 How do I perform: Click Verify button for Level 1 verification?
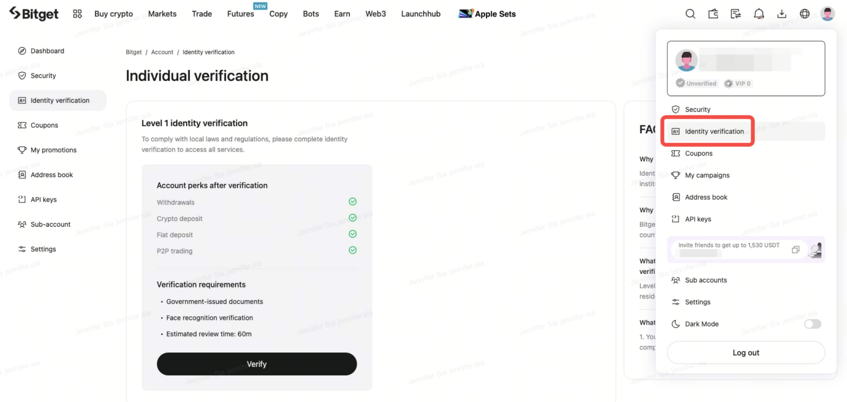(257, 364)
